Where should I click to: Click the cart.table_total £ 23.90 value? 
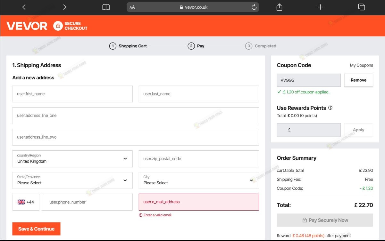[366, 171]
